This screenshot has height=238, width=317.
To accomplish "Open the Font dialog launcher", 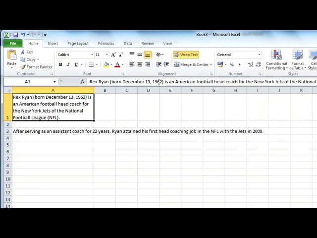I will [x=123, y=74].
